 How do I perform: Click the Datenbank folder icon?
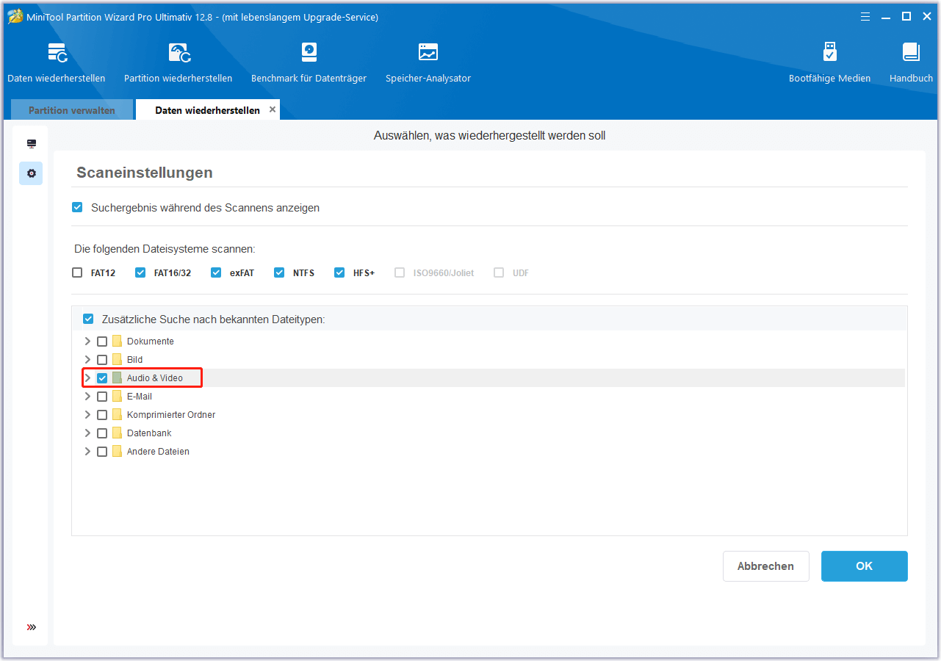point(117,433)
